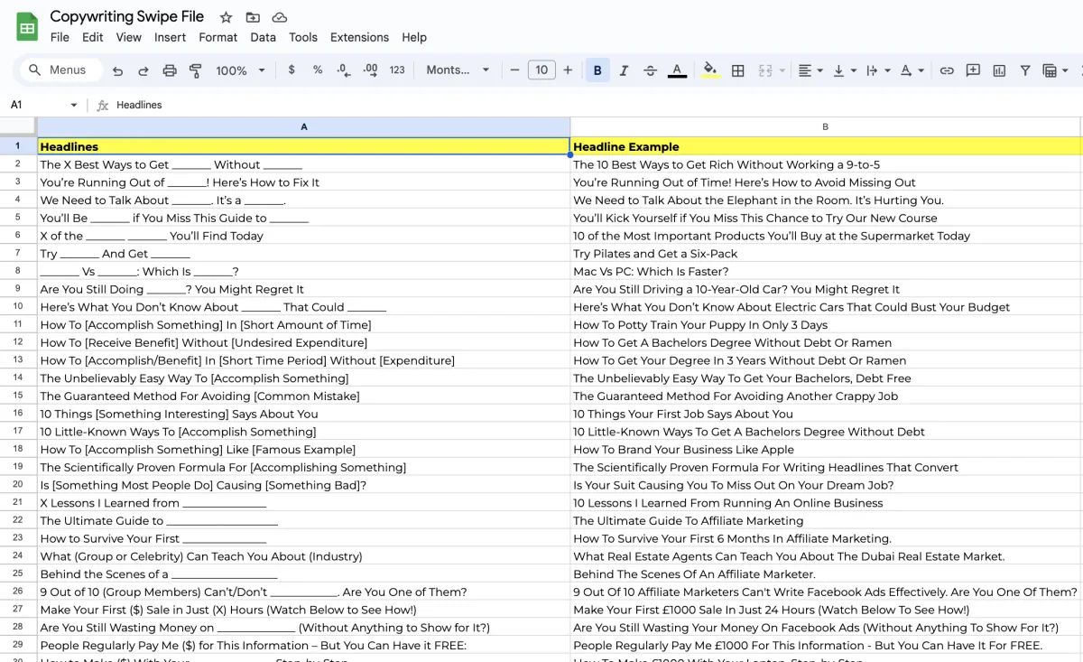Decrease font size with minus button

[x=514, y=70]
